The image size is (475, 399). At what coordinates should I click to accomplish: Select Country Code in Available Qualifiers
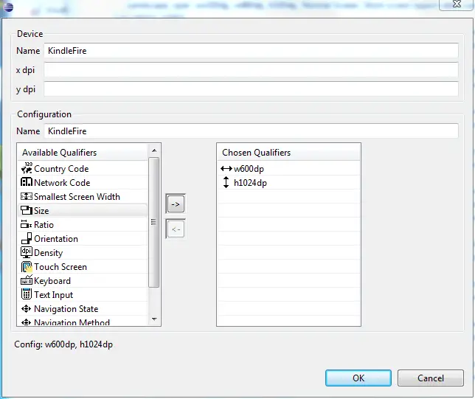[x=83, y=168]
